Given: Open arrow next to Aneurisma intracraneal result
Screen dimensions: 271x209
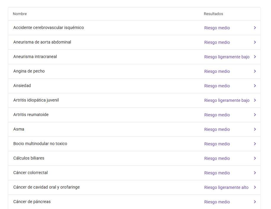Looking at the screenshot, I should 255,57.
